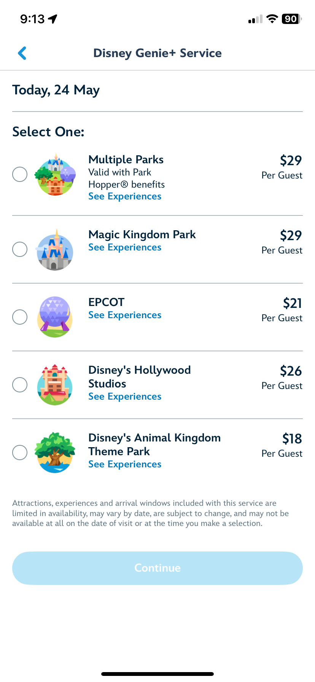Tap the Multiple Parks combined icon
Viewport: 315px width, 682px height.
pos(55,175)
